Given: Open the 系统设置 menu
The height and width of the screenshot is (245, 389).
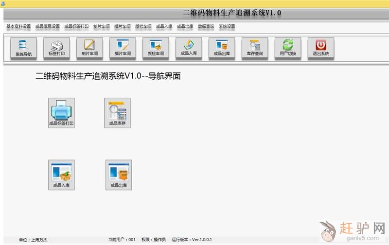Looking at the screenshot, I should pos(227,27).
